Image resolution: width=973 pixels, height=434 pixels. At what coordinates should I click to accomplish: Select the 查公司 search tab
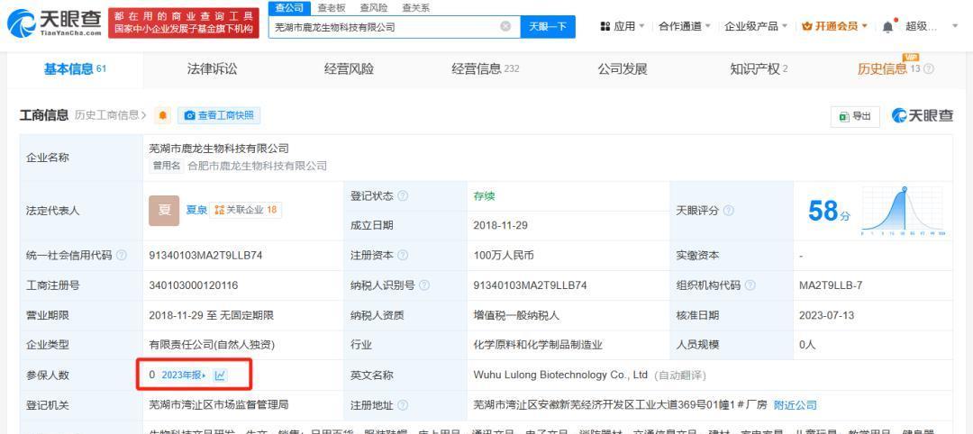[289, 8]
